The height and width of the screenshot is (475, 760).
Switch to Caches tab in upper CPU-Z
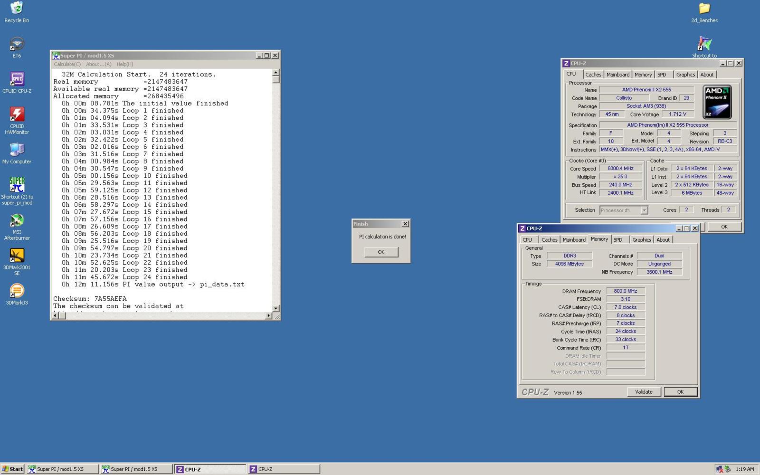point(593,75)
